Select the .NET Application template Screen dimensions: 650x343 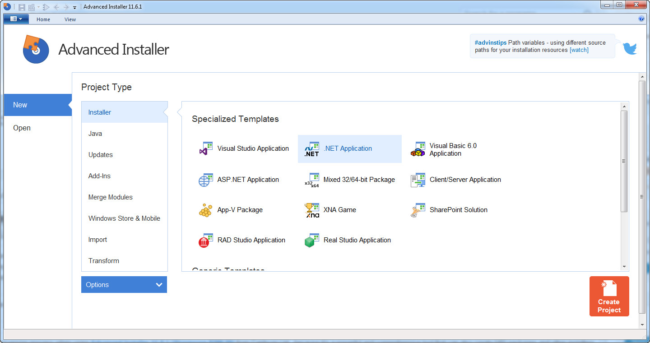348,148
